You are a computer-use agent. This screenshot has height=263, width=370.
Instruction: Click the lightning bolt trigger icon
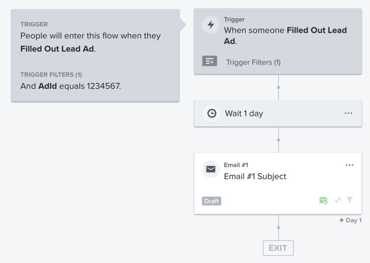(x=211, y=25)
